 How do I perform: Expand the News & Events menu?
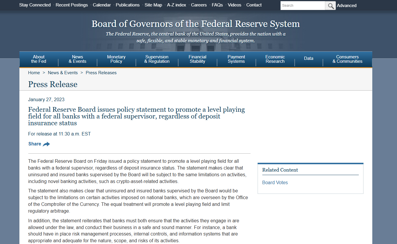78,59
